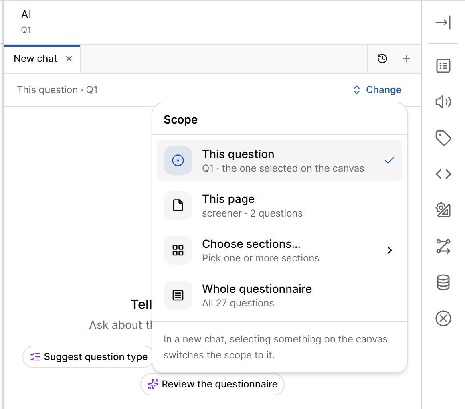Open the design settings ruler icon
This screenshot has width=465, height=409.
coord(443,210)
